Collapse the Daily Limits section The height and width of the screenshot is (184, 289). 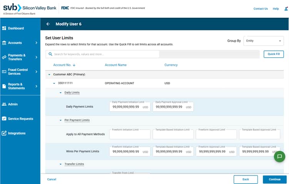[60, 92]
